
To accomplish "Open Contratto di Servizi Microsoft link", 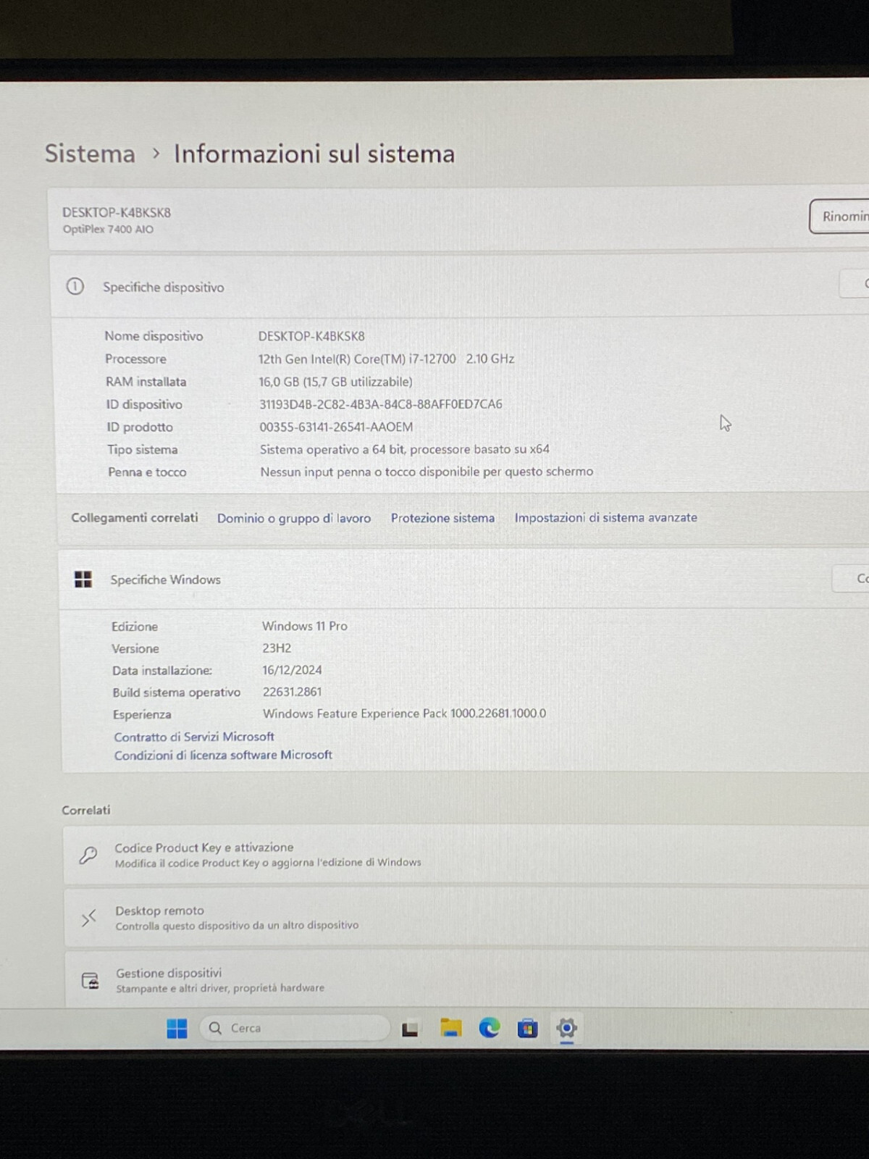I will coord(194,737).
